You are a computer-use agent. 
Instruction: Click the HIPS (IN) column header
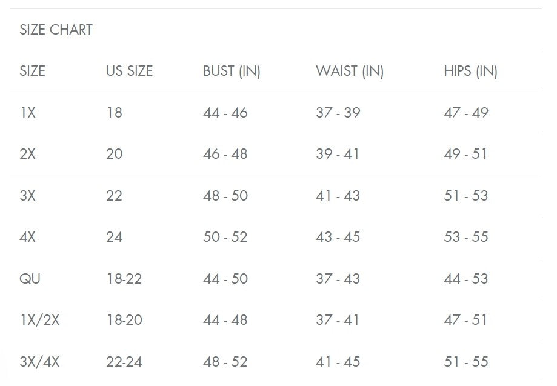tap(470, 71)
